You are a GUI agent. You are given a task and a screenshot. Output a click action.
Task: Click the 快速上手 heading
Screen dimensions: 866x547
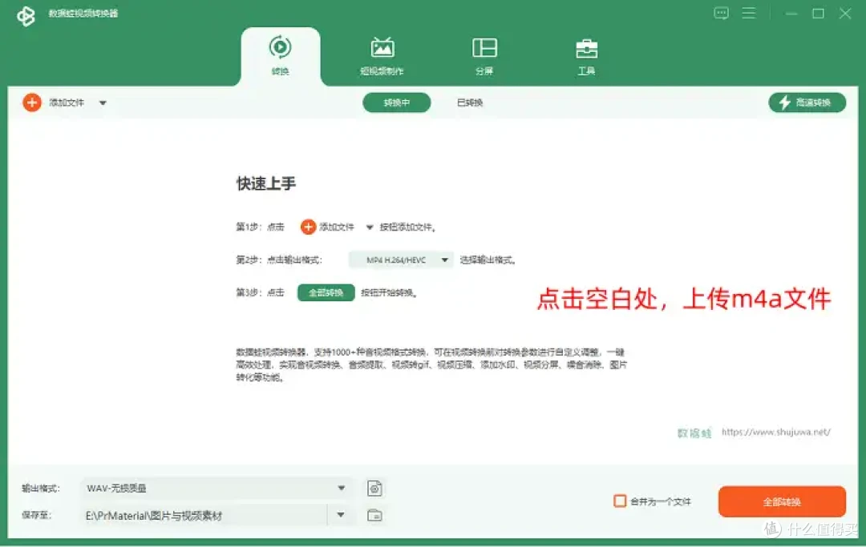(x=266, y=183)
